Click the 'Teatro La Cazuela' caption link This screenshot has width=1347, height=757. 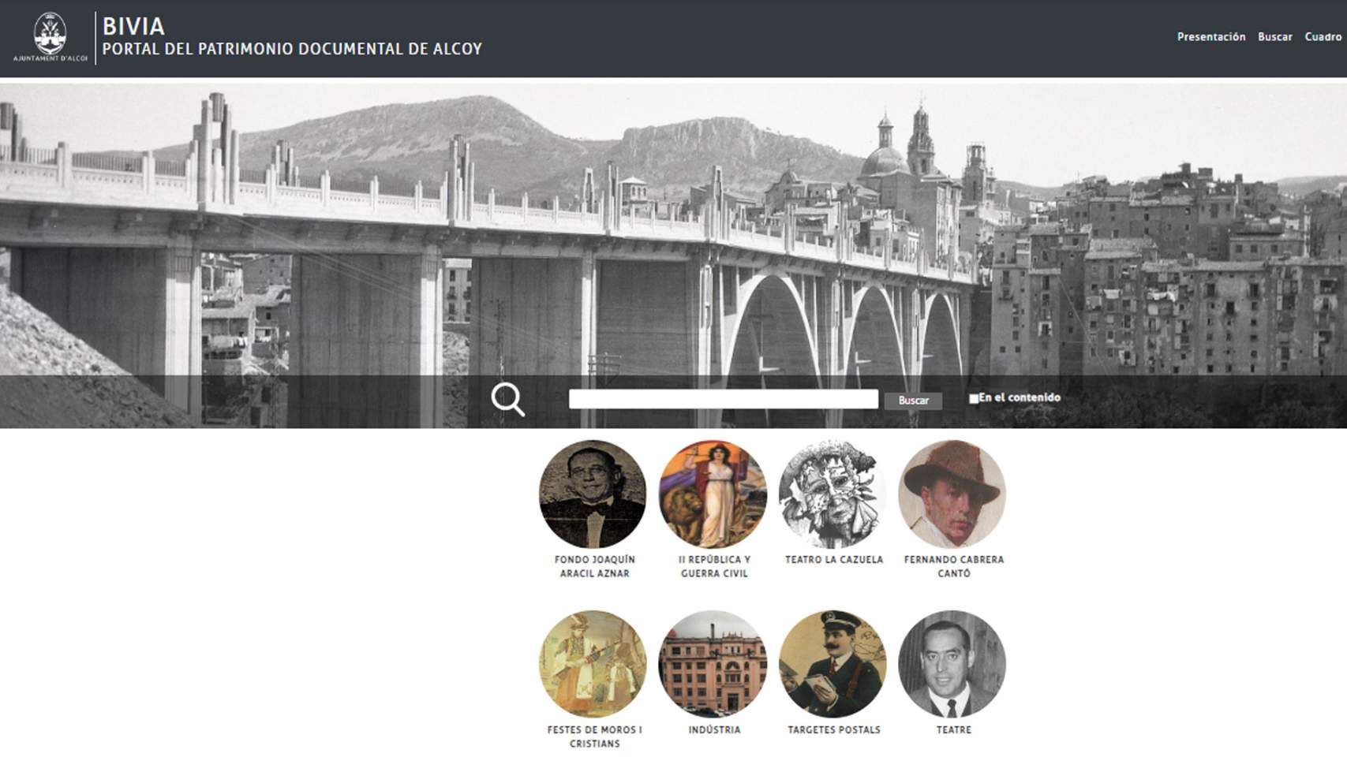click(833, 560)
